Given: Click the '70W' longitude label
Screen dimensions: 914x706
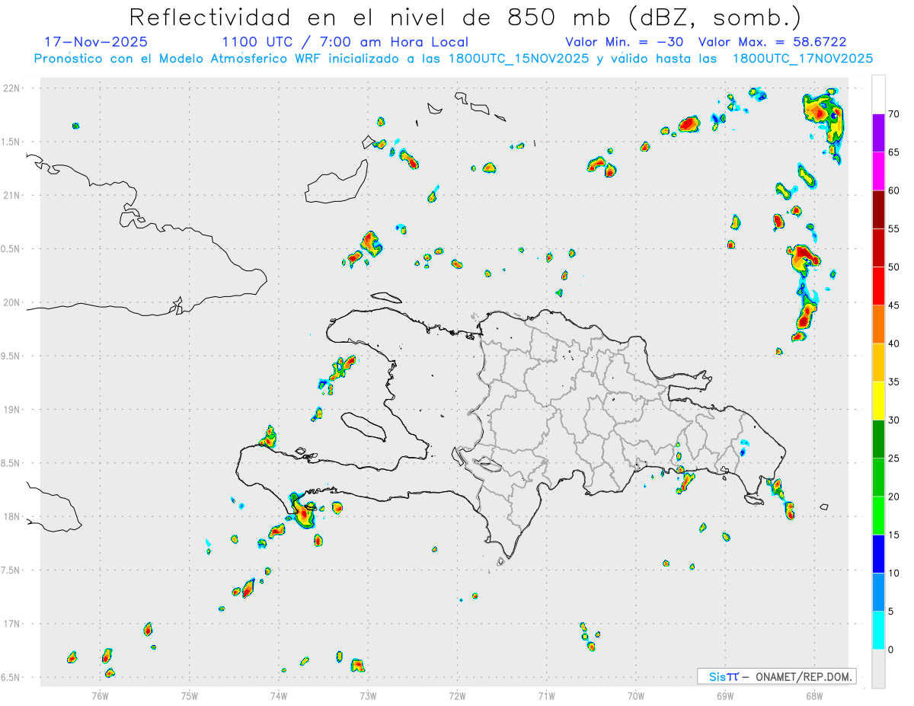Looking at the screenshot, I should [x=636, y=695].
